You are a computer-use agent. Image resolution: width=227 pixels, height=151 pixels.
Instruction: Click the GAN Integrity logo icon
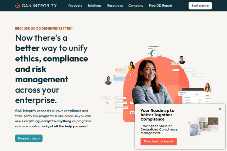18,6
